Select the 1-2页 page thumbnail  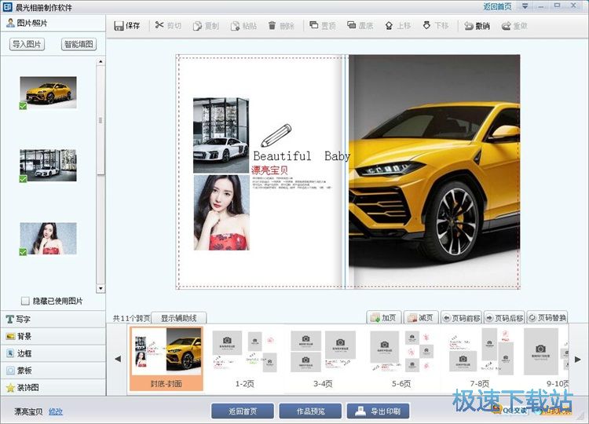point(243,353)
